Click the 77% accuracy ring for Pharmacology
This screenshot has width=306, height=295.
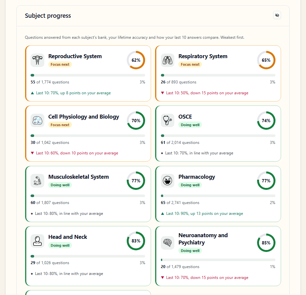[266, 181]
